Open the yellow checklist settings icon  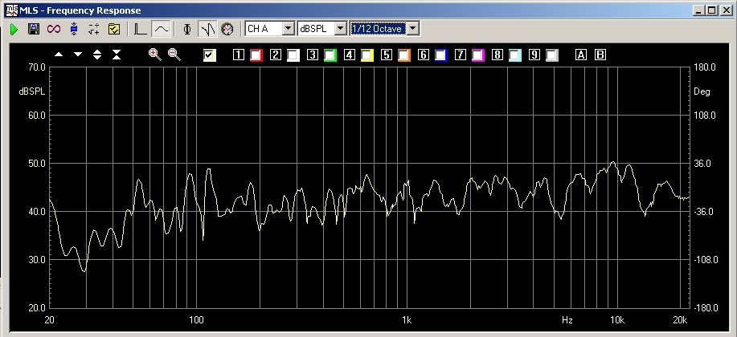113,29
